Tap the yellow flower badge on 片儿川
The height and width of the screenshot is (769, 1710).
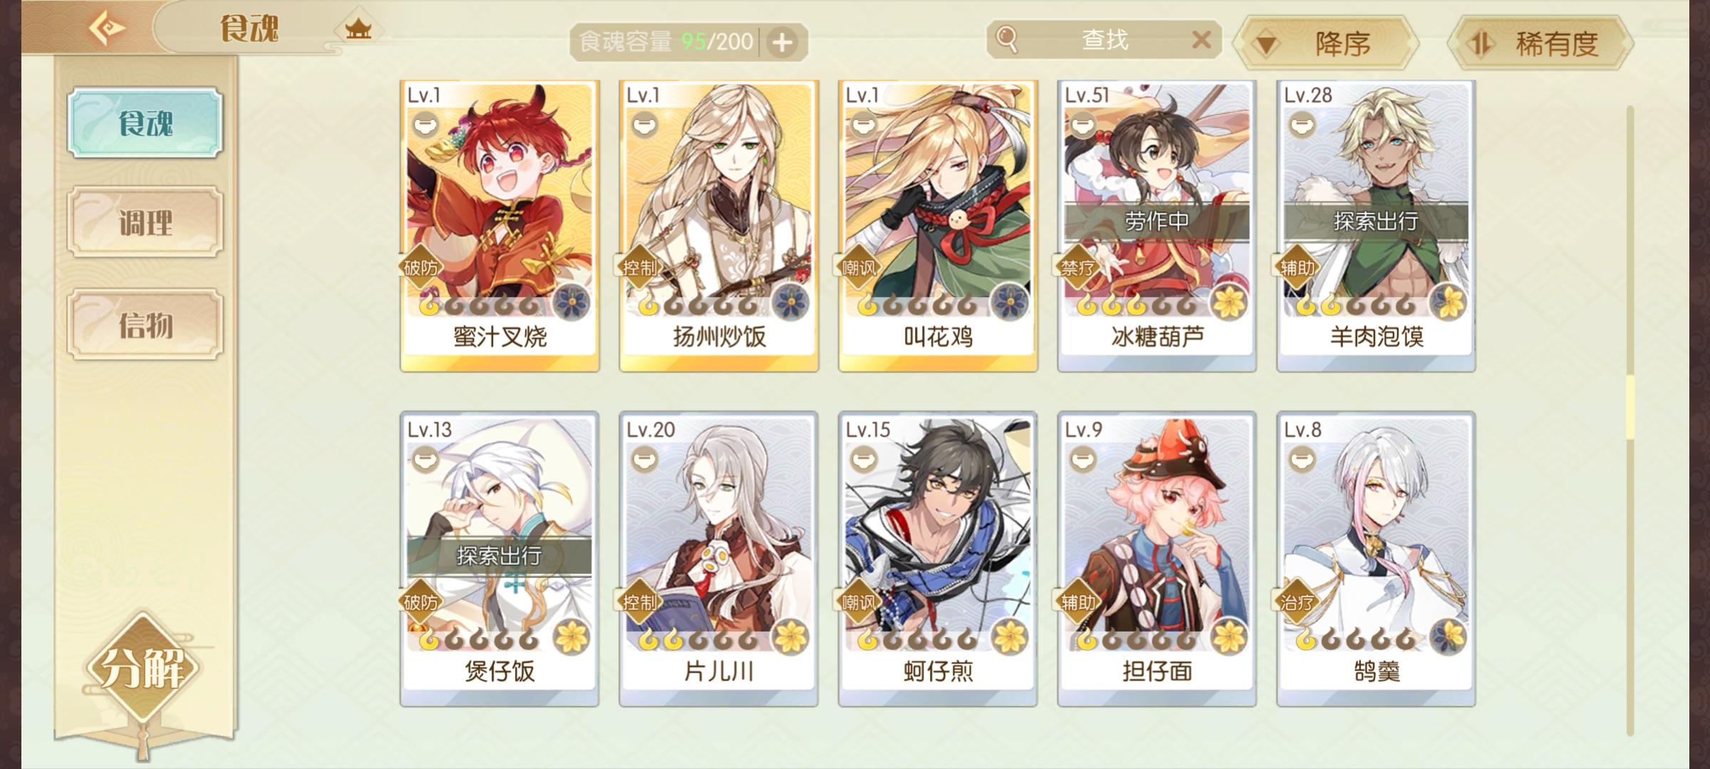(789, 636)
